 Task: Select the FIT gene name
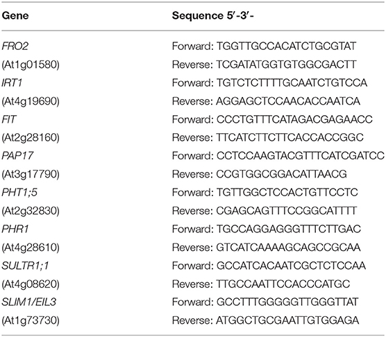click(x=8, y=119)
